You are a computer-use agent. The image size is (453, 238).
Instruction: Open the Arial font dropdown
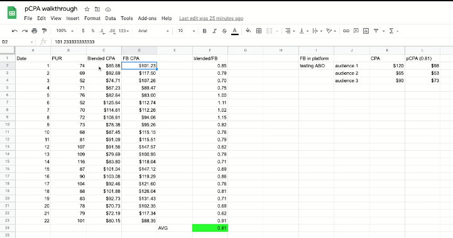(x=153, y=31)
